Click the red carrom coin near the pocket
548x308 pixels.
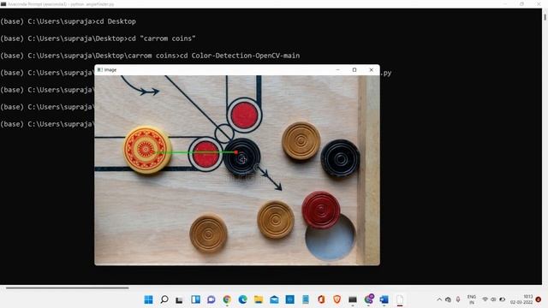point(321,210)
